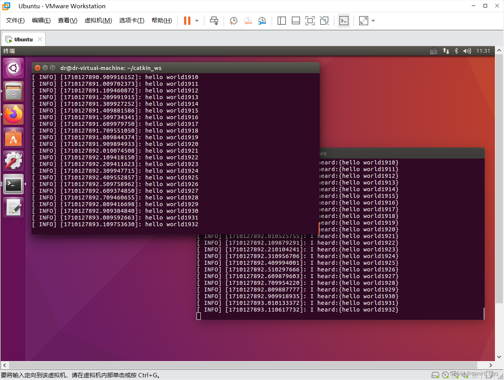This screenshot has width=504, height=380.
Task: Open the 选项卡(T) menu
Action: pos(132,20)
